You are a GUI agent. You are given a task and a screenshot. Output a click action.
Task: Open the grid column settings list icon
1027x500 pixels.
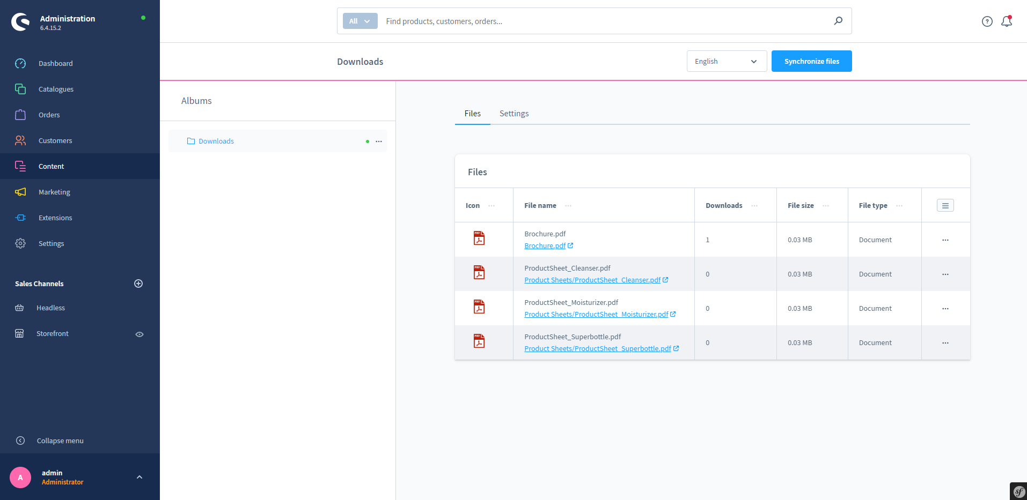[945, 205]
